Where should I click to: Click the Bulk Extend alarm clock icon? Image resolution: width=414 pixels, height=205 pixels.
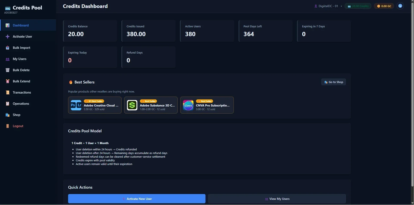pos(7,81)
